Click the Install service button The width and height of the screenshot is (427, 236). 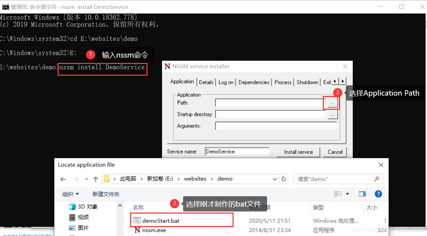(298, 152)
